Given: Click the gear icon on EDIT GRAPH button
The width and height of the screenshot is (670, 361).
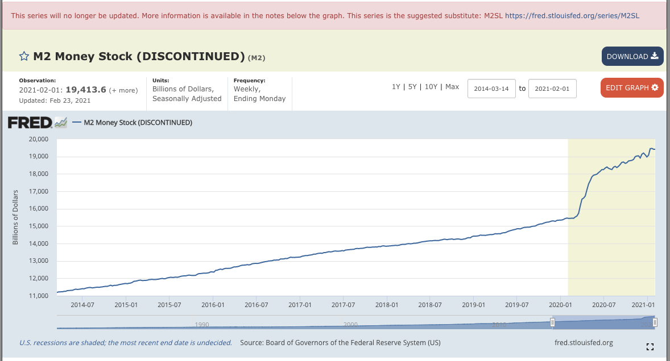Looking at the screenshot, I should tap(655, 87).
